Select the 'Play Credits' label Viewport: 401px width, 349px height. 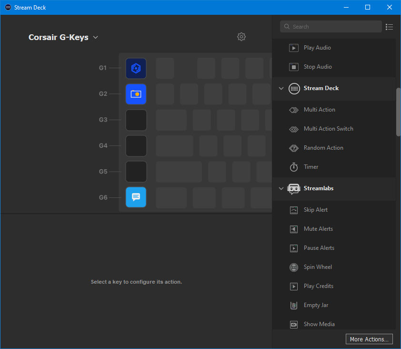[319, 286]
